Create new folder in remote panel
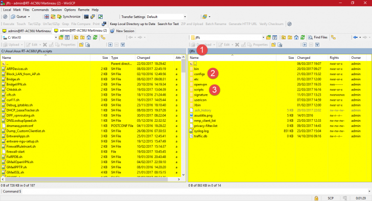The image size is (372, 201). coord(273,44)
